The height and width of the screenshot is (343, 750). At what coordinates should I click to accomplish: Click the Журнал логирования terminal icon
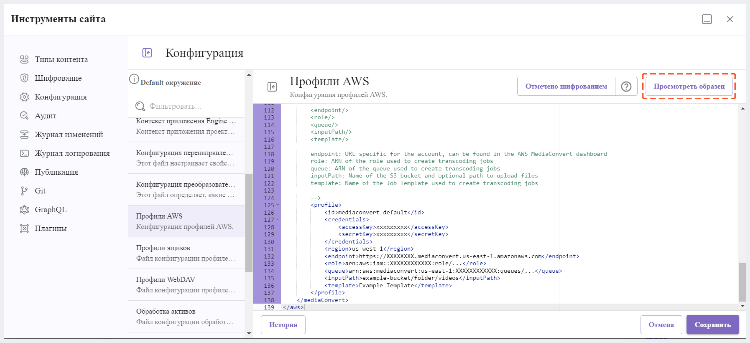click(24, 153)
